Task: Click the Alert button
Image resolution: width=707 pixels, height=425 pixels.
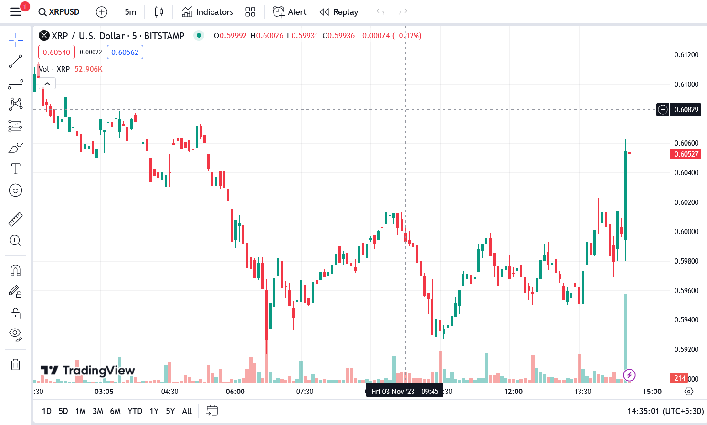Action: pyautogui.click(x=290, y=12)
